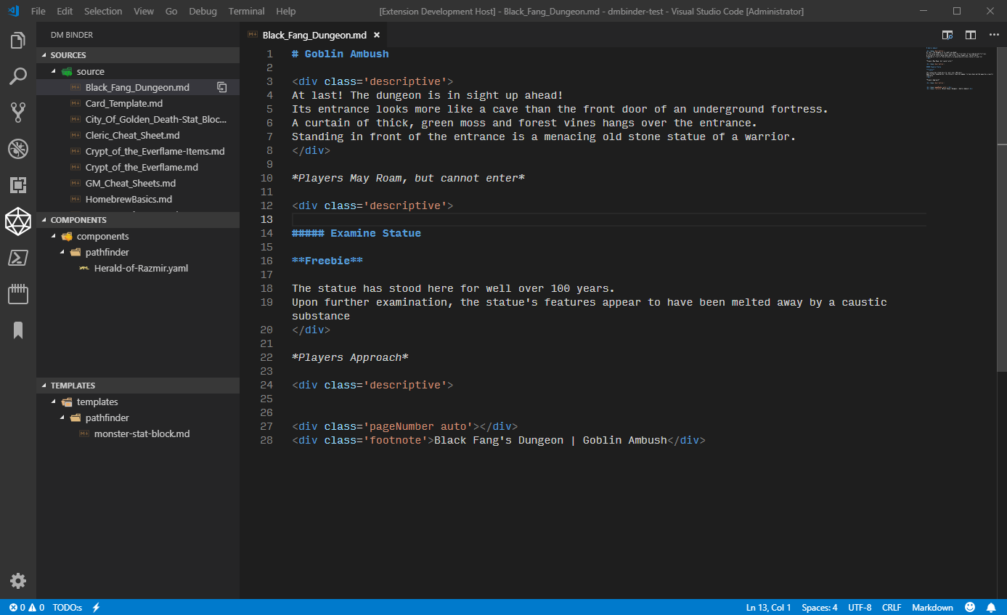Open the View menu
Image resolution: width=1007 pixels, height=615 pixels.
(144, 12)
